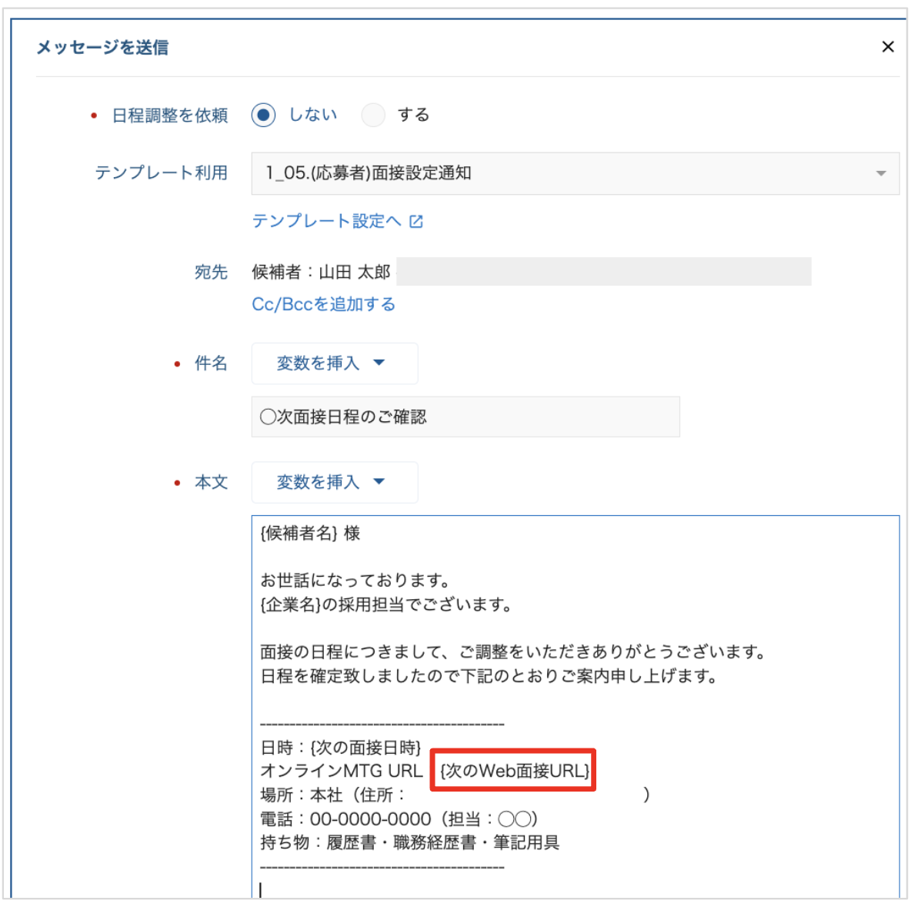The width and height of the screenshot is (911, 904).
Task: Click the Cc/Bccを追加する link
Action: [x=323, y=304]
